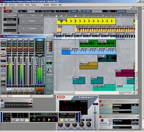Open the Marker dropdown arrow

(79, 11)
